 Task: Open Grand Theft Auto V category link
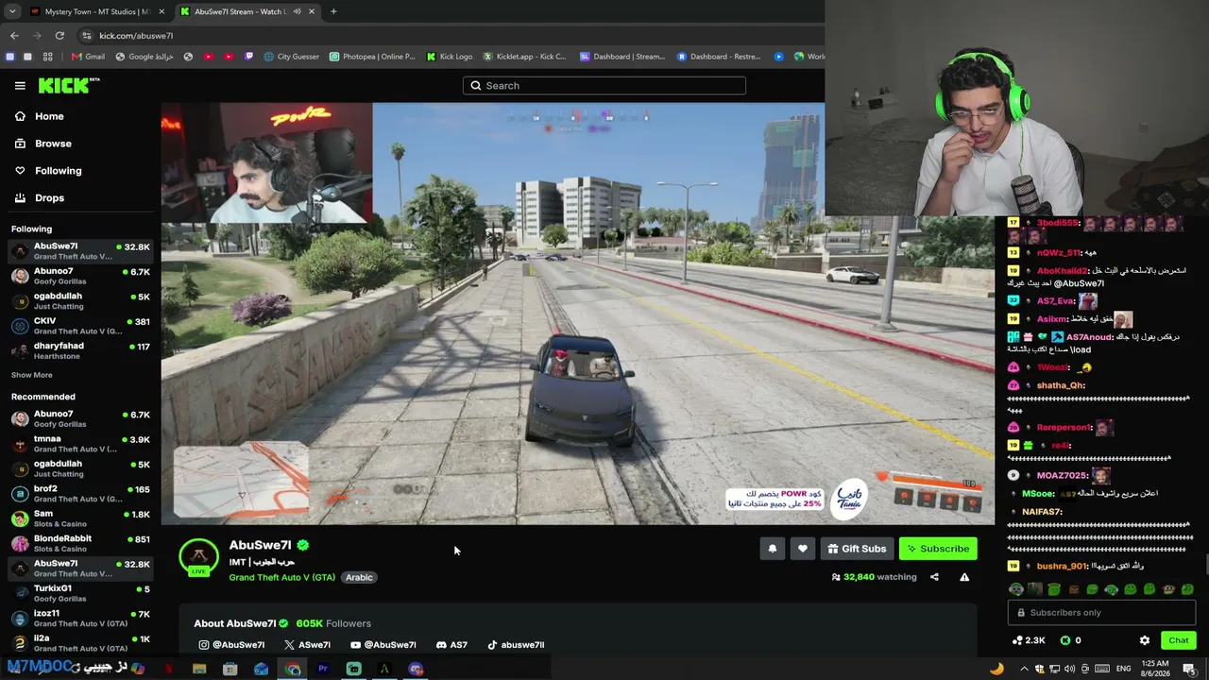point(281,577)
